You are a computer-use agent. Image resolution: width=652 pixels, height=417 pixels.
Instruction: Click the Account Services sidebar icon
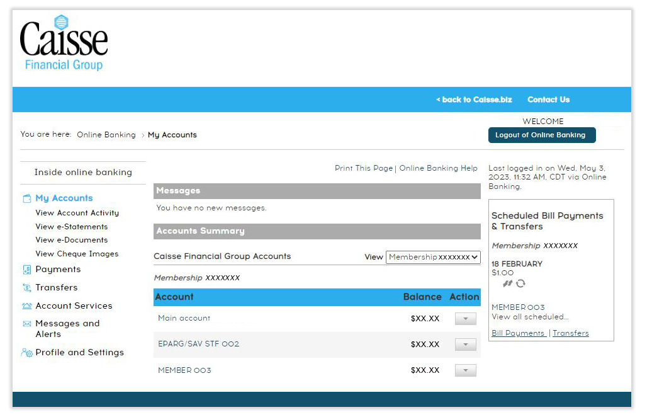tap(27, 306)
